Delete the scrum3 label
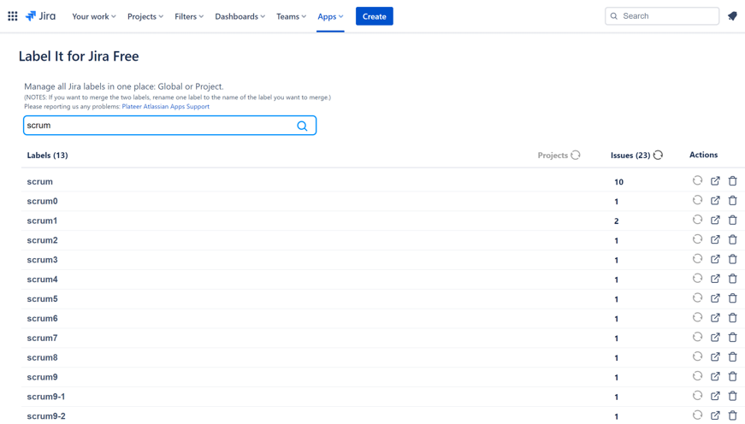 (x=733, y=259)
